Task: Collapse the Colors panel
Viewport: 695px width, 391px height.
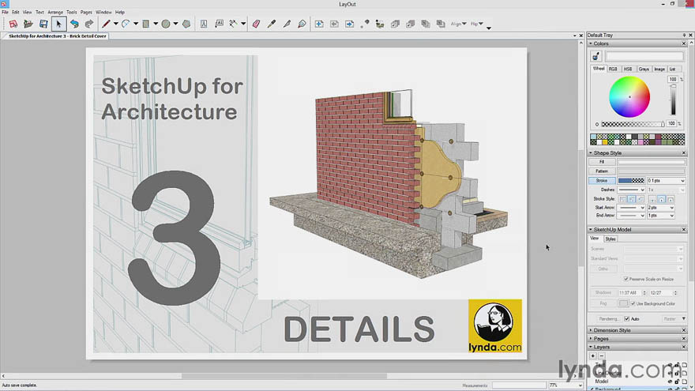Action: (x=591, y=43)
